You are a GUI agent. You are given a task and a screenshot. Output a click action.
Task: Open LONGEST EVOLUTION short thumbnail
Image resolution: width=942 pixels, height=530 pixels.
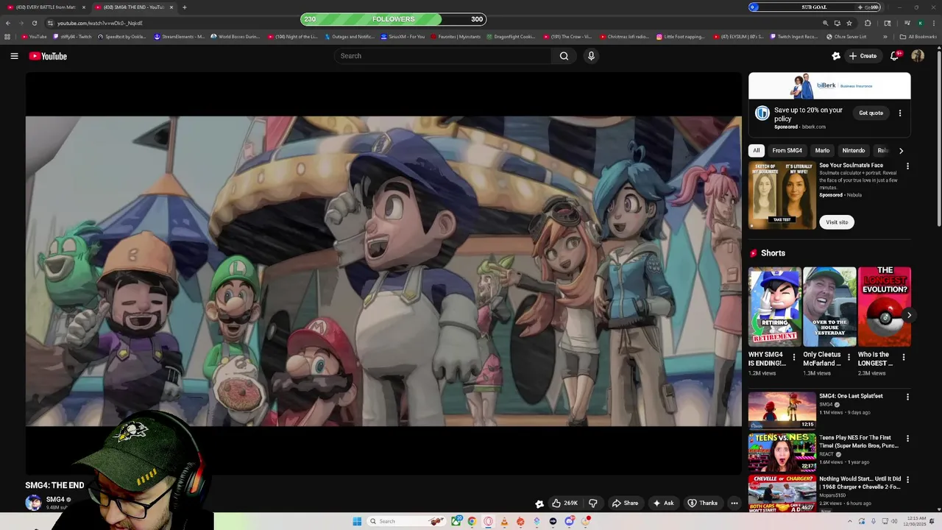pos(885,306)
